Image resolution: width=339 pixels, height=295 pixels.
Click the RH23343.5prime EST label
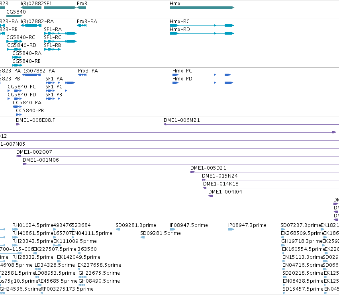point(33,241)
